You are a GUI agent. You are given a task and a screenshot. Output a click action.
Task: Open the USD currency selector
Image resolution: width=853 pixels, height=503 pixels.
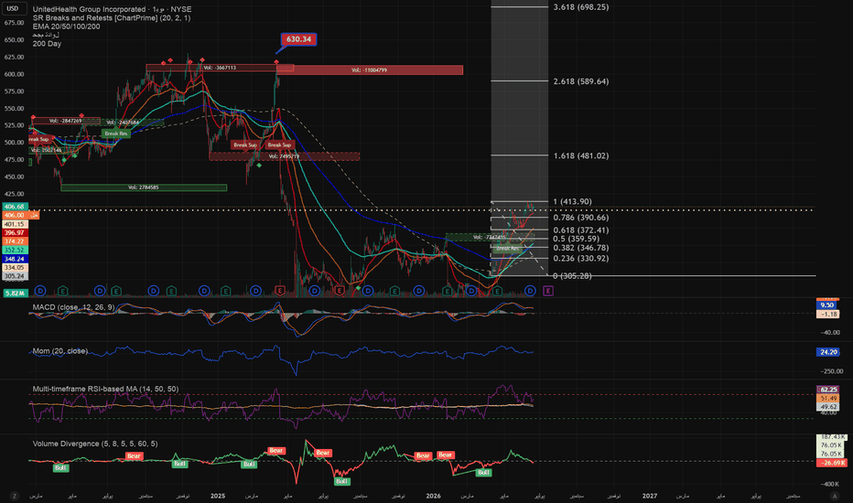click(x=13, y=8)
